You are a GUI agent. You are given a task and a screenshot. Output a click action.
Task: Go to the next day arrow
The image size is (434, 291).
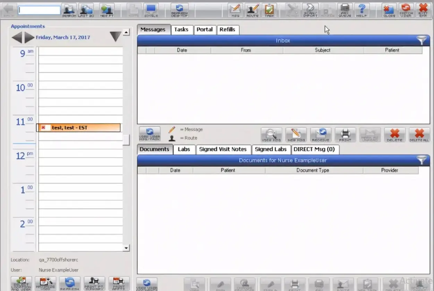(29, 38)
